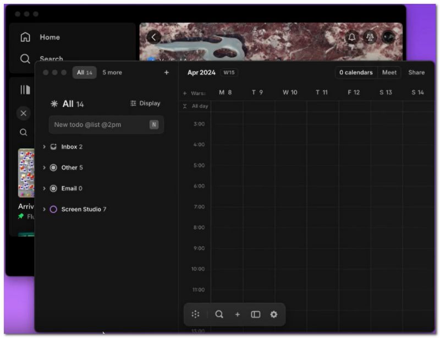The image size is (440, 338).
Task: Click the purple color circle beside Screen Studio
Action: coord(54,209)
